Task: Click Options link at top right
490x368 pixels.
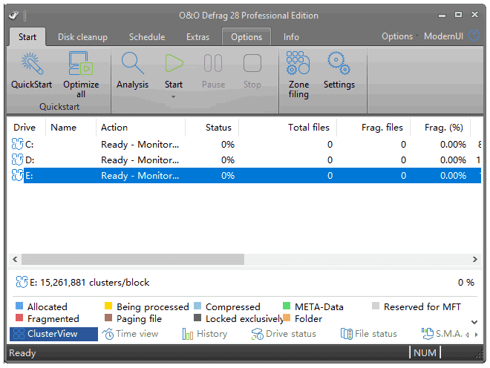Action: click(397, 36)
